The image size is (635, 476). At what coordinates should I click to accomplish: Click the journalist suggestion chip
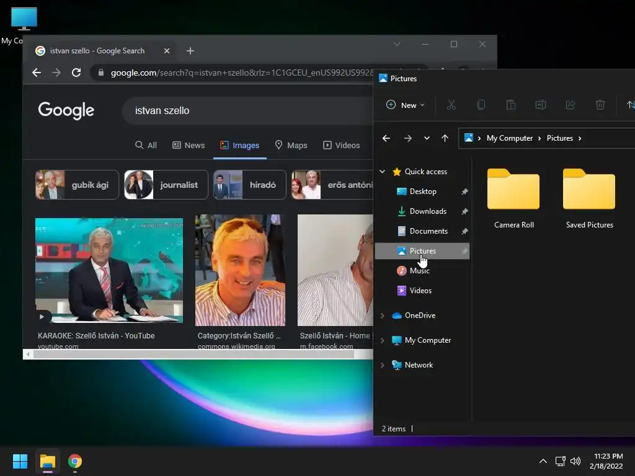click(x=166, y=185)
